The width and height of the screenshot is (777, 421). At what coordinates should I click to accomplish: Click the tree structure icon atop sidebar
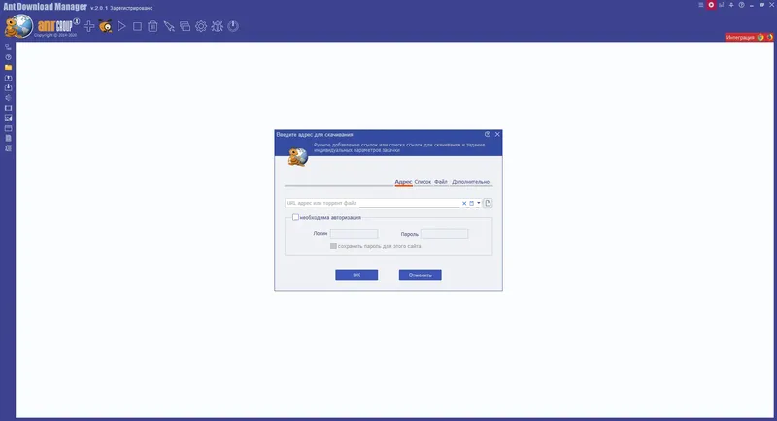coord(8,47)
